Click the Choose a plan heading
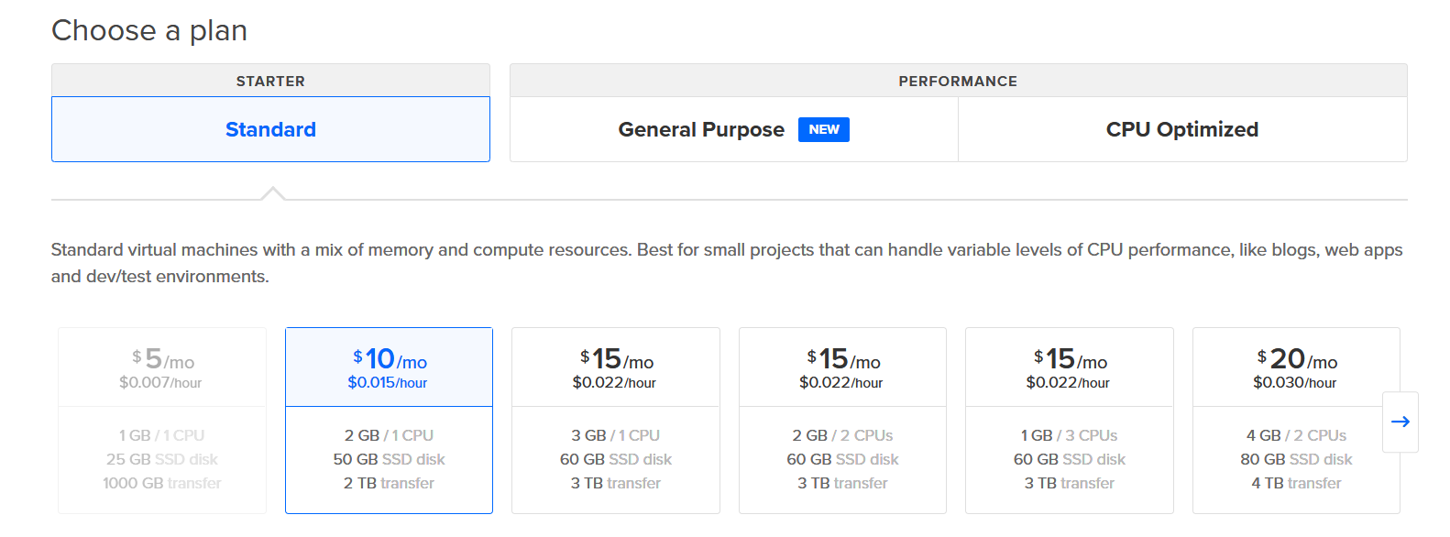 tap(149, 30)
